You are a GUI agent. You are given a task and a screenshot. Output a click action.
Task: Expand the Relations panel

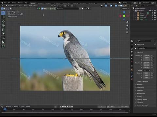139,84
